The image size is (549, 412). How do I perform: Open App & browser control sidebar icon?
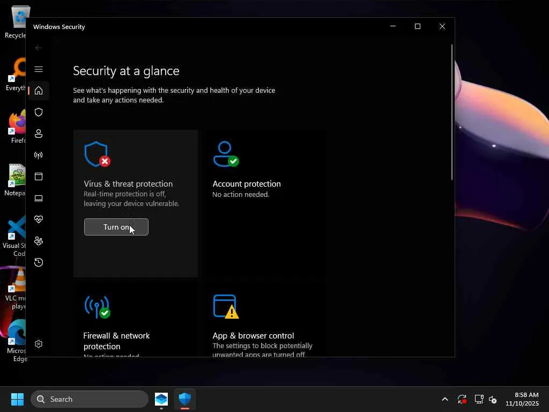pyautogui.click(x=39, y=176)
